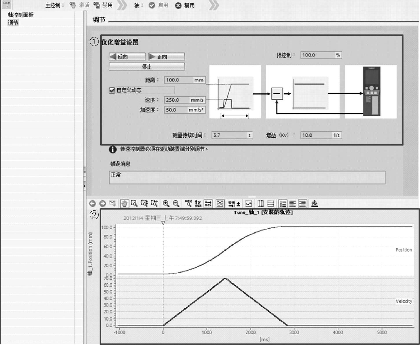Click the zoom in magnifier icon
420x345 pixels.
pyautogui.click(x=166, y=203)
